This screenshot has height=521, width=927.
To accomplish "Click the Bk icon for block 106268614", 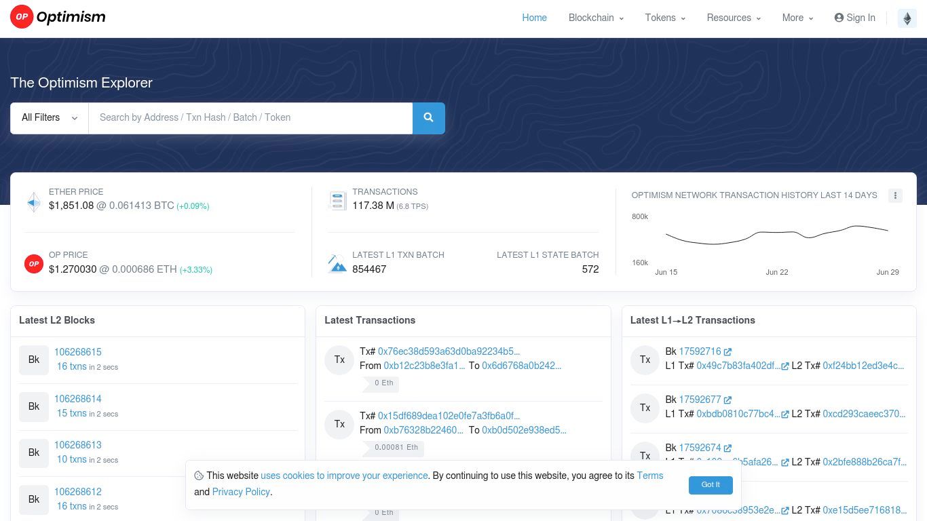I will pyautogui.click(x=34, y=406).
